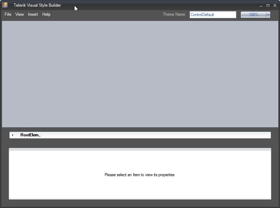Click the Telerik Visual Style Builder app icon
Screen dimensions: 280x208
[5, 5]
